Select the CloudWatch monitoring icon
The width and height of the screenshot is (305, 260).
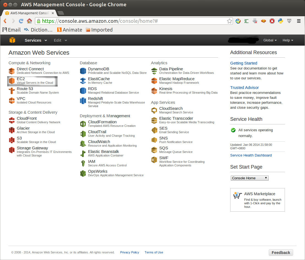coord(83,144)
